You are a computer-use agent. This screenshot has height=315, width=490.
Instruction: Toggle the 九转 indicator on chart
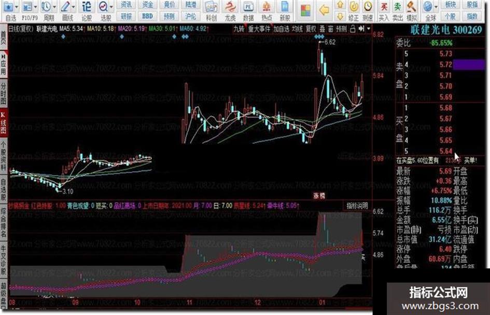click(239, 29)
